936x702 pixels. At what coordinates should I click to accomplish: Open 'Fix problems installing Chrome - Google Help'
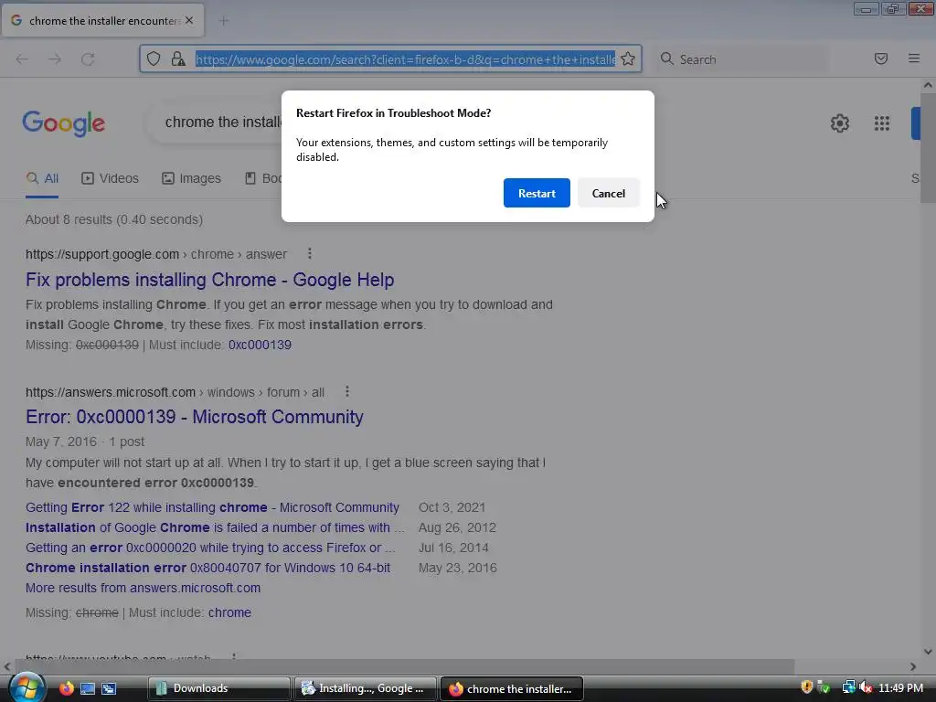pyautogui.click(x=209, y=280)
